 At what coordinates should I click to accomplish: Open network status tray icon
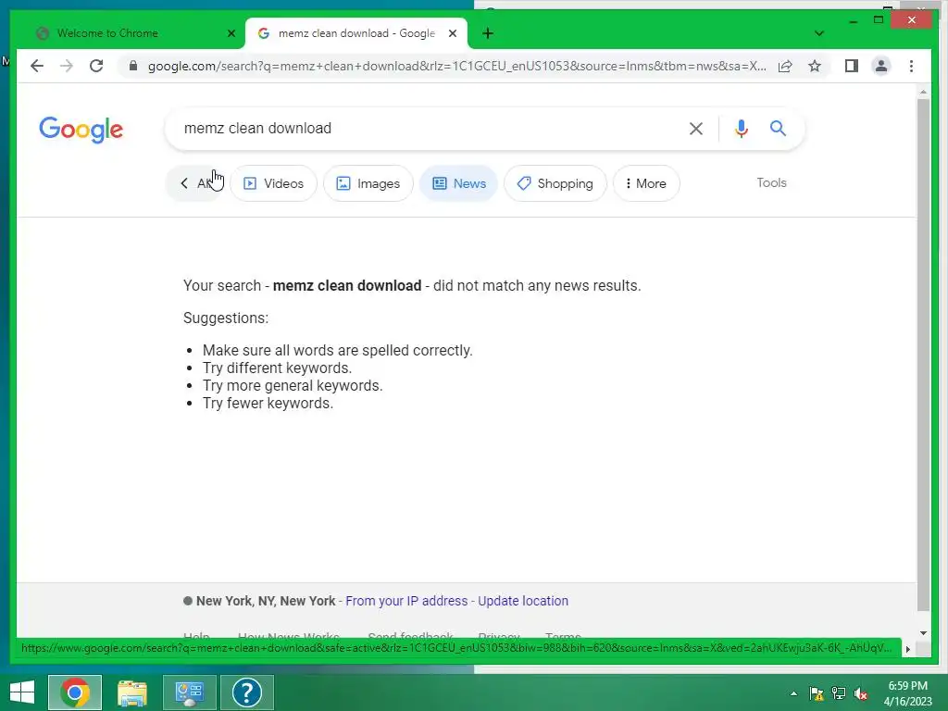[839, 693]
